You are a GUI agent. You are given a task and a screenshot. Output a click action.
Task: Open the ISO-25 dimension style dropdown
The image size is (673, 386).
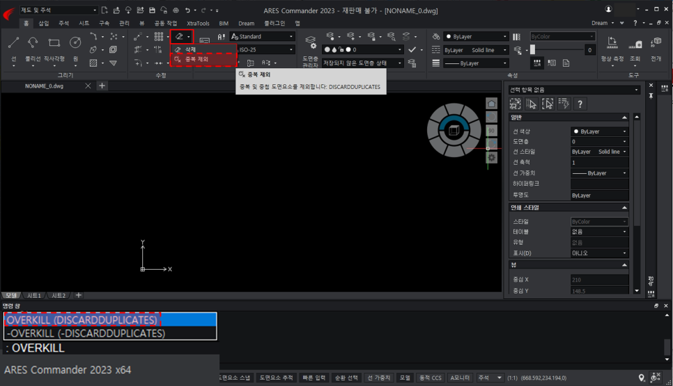pyautogui.click(x=265, y=49)
